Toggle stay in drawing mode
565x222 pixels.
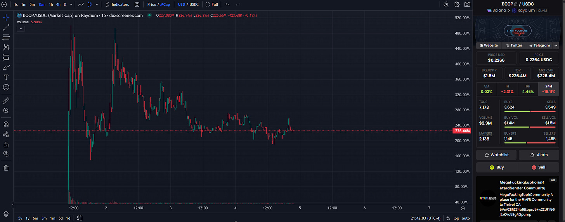[x=6, y=134]
